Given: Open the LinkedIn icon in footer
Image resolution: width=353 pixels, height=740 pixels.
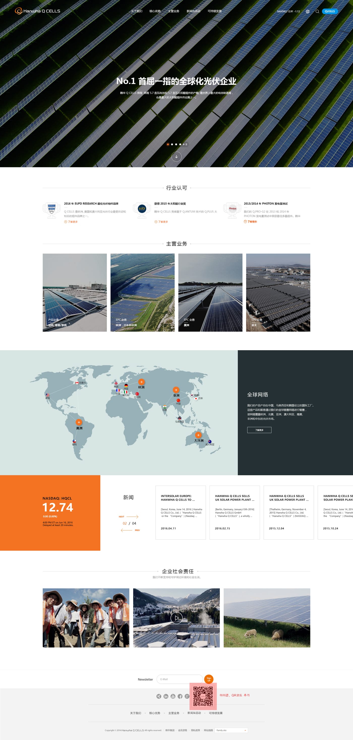Looking at the screenshot, I should (x=166, y=696).
